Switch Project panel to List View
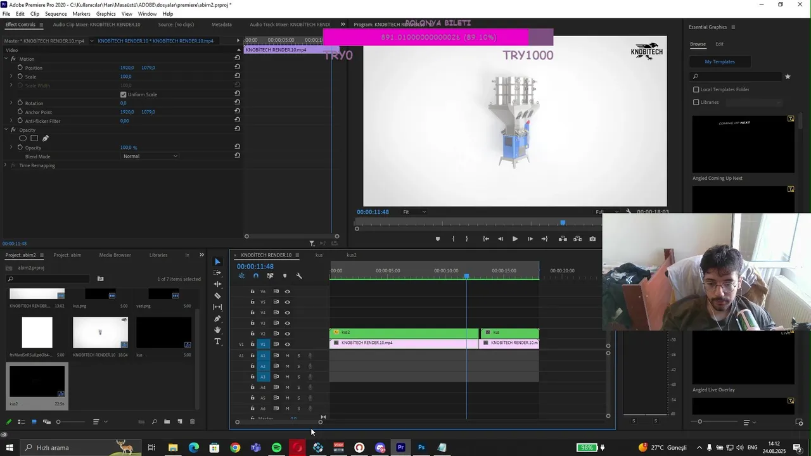Viewport: 811px width, 456px height. [x=22, y=422]
